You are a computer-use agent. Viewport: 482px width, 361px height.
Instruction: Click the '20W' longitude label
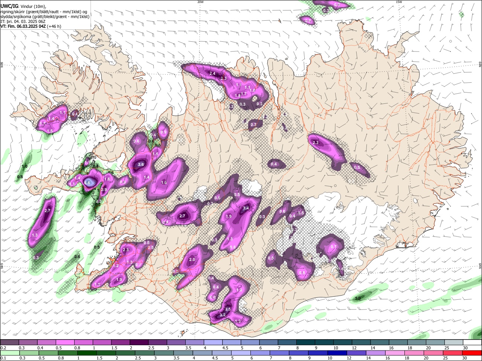(200, 2)
